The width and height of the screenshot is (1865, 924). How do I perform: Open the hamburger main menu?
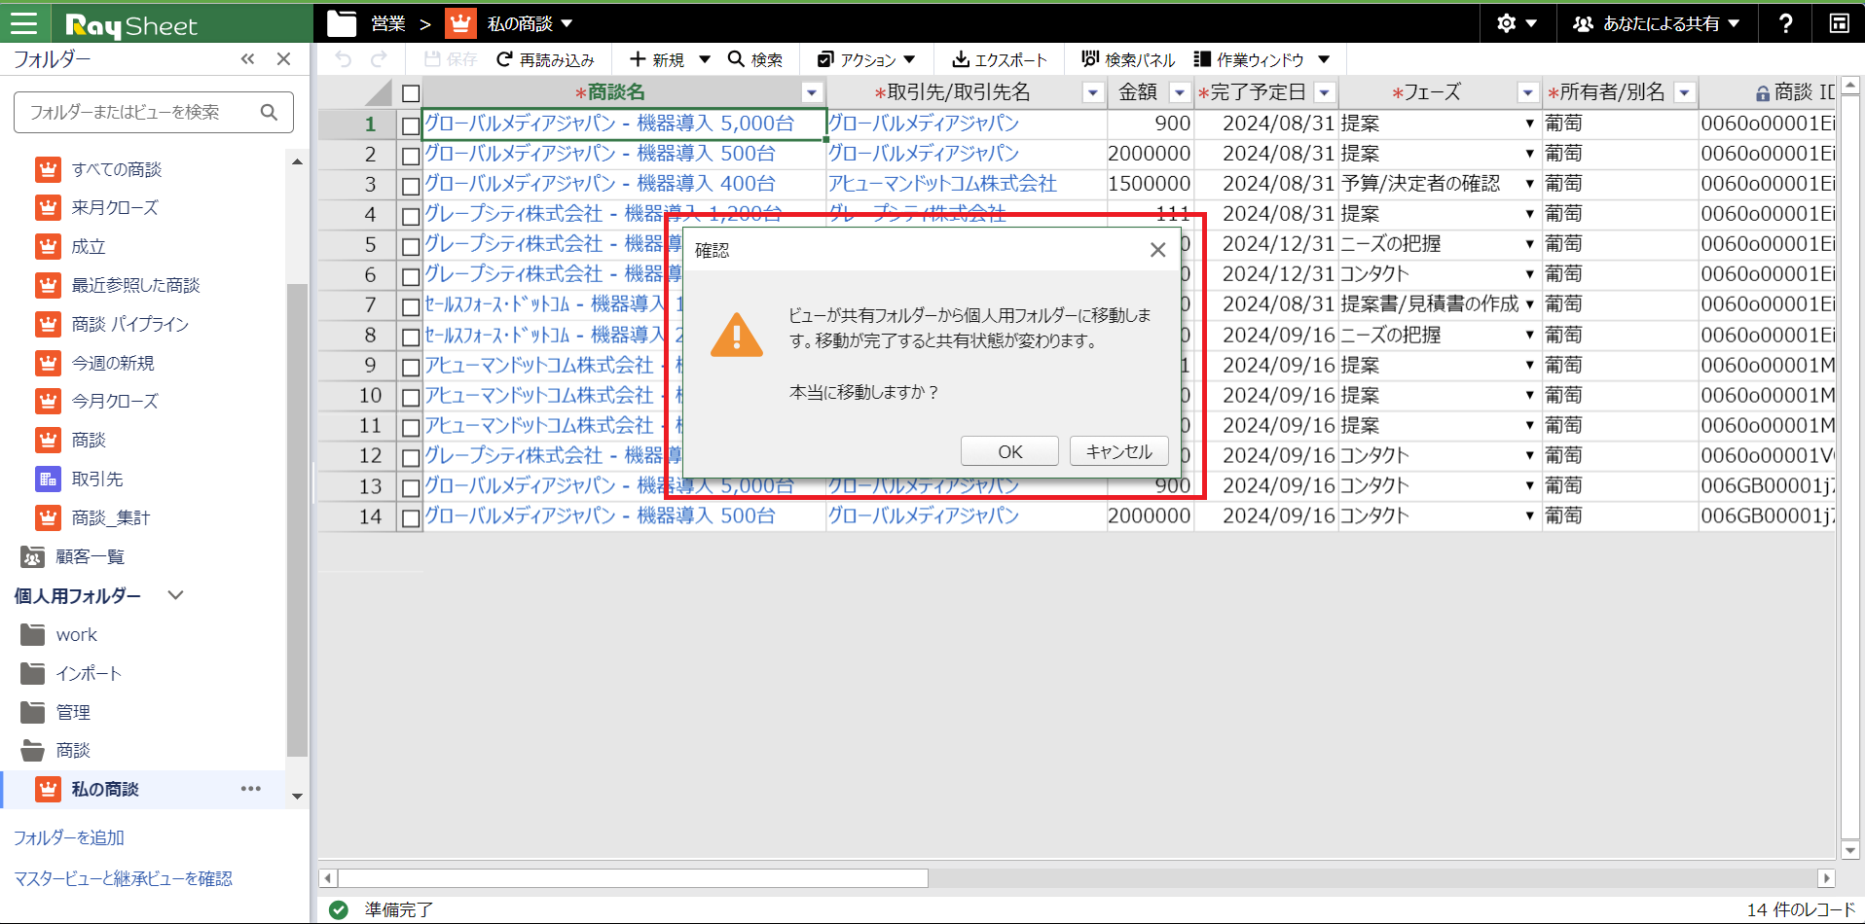click(x=23, y=23)
